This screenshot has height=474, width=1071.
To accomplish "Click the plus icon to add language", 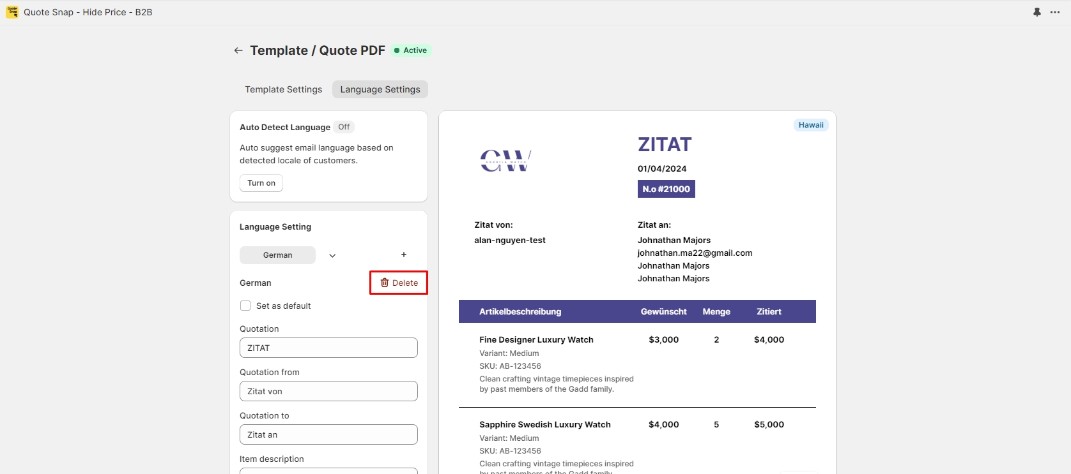I will click(404, 255).
